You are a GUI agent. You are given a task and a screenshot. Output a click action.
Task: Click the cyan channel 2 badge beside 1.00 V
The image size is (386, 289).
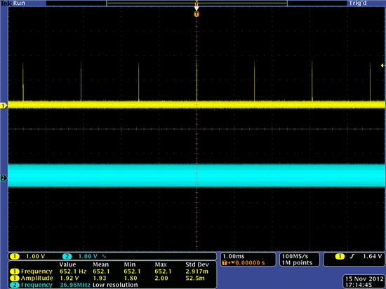(67, 256)
